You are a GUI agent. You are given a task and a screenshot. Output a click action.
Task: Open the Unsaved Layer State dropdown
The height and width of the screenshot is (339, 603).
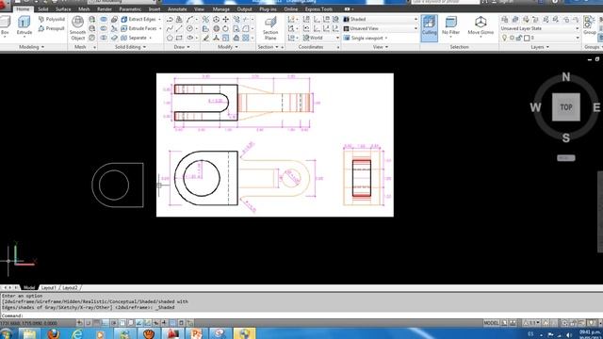pyautogui.click(x=540, y=28)
